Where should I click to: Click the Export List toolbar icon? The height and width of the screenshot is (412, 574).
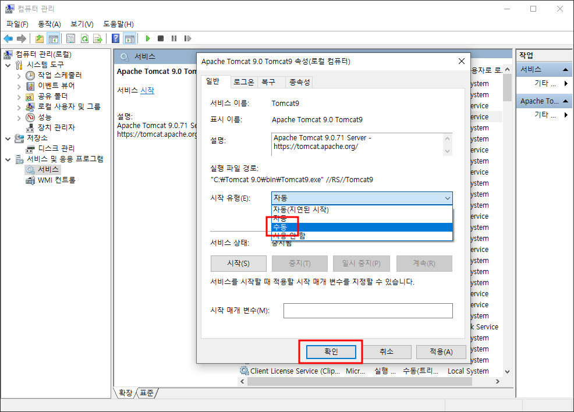coord(98,38)
